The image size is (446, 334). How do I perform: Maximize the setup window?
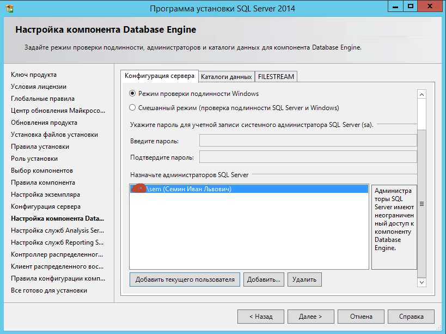click(x=411, y=6)
